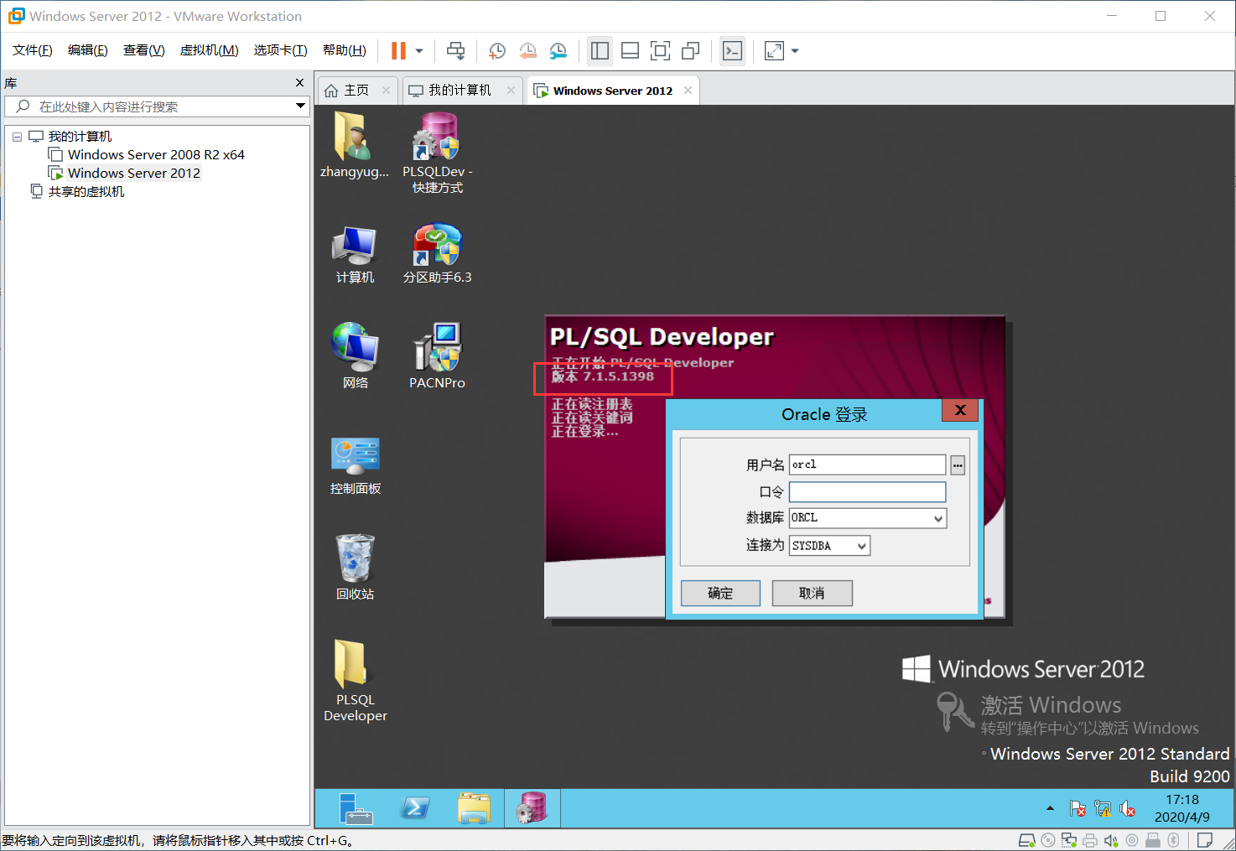Click the Send Ctrl+Alt+Del toolbar icon

[x=455, y=51]
